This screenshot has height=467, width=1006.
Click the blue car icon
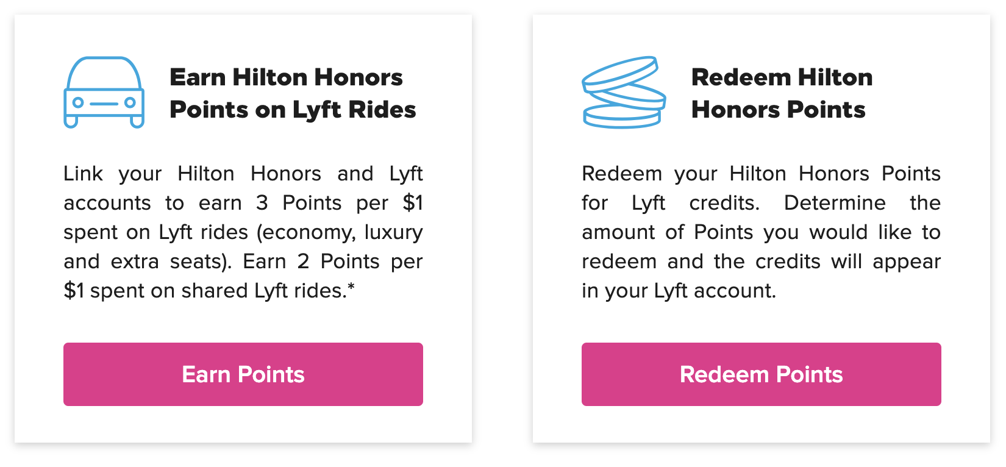pos(104,93)
